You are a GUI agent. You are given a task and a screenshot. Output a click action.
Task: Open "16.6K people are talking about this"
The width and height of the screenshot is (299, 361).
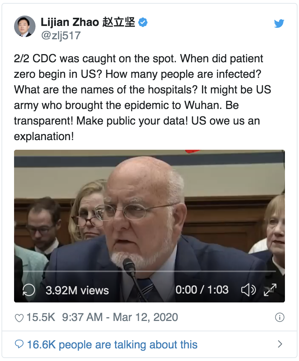click(112, 344)
